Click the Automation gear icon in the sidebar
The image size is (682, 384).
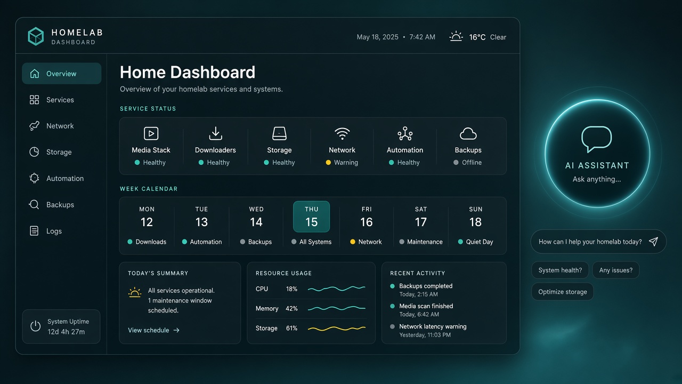point(35,178)
